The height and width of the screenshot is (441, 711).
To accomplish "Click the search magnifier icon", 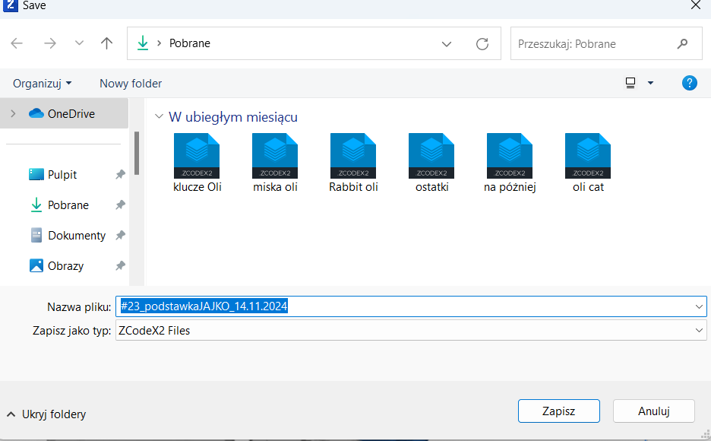I will 682,43.
